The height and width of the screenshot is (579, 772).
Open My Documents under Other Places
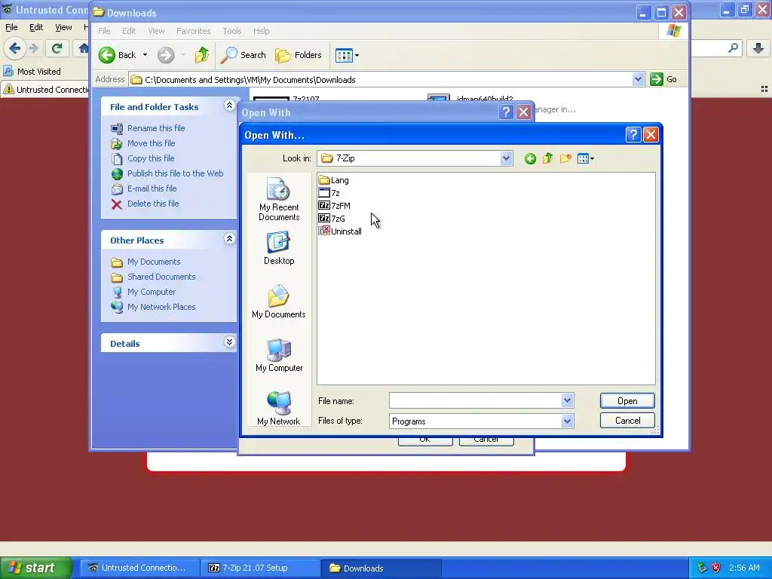154,262
